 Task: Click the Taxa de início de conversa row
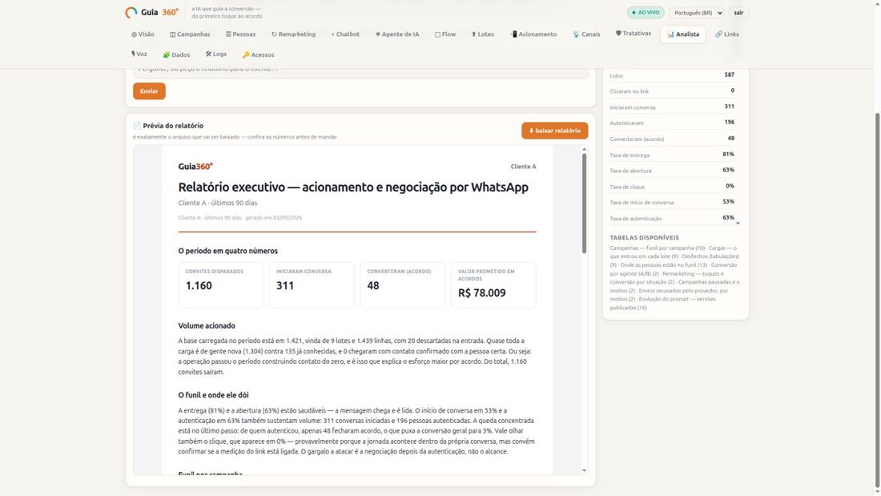(672, 202)
